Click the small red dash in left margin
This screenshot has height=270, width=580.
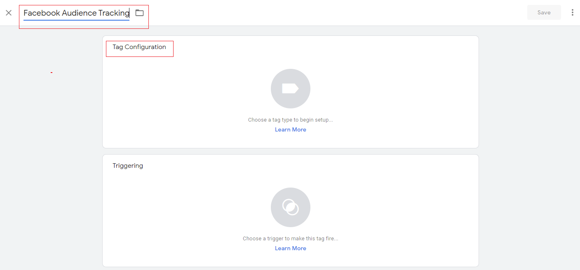click(52, 73)
